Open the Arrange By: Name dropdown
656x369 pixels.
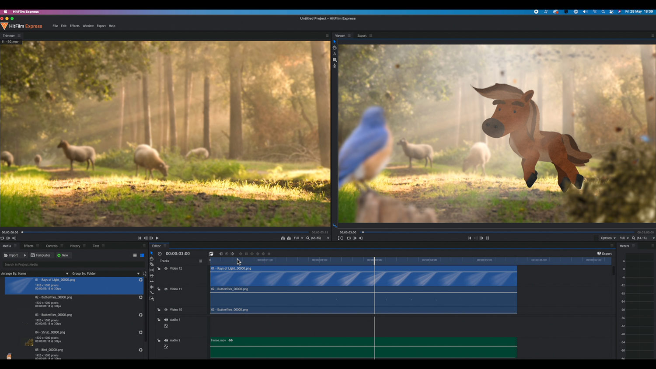(x=35, y=274)
